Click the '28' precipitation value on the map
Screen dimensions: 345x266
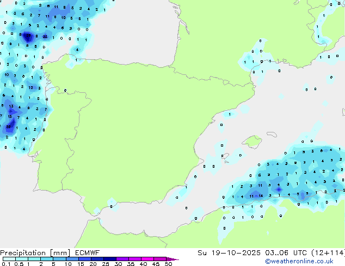click(x=28, y=35)
